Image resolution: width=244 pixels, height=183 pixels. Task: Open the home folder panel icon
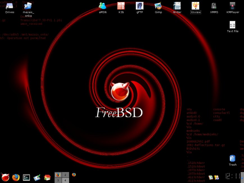tap(47, 177)
